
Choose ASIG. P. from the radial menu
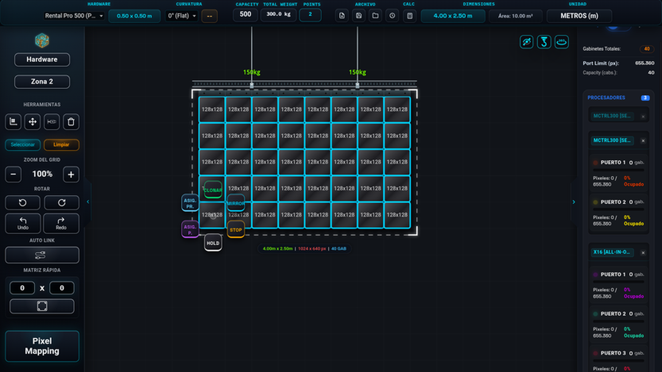coord(190,229)
